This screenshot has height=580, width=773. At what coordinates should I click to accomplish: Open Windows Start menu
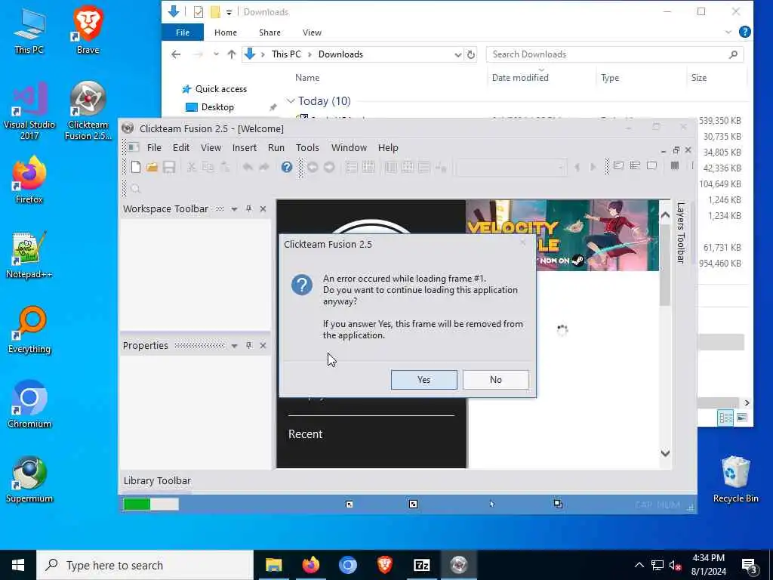pyautogui.click(x=18, y=565)
